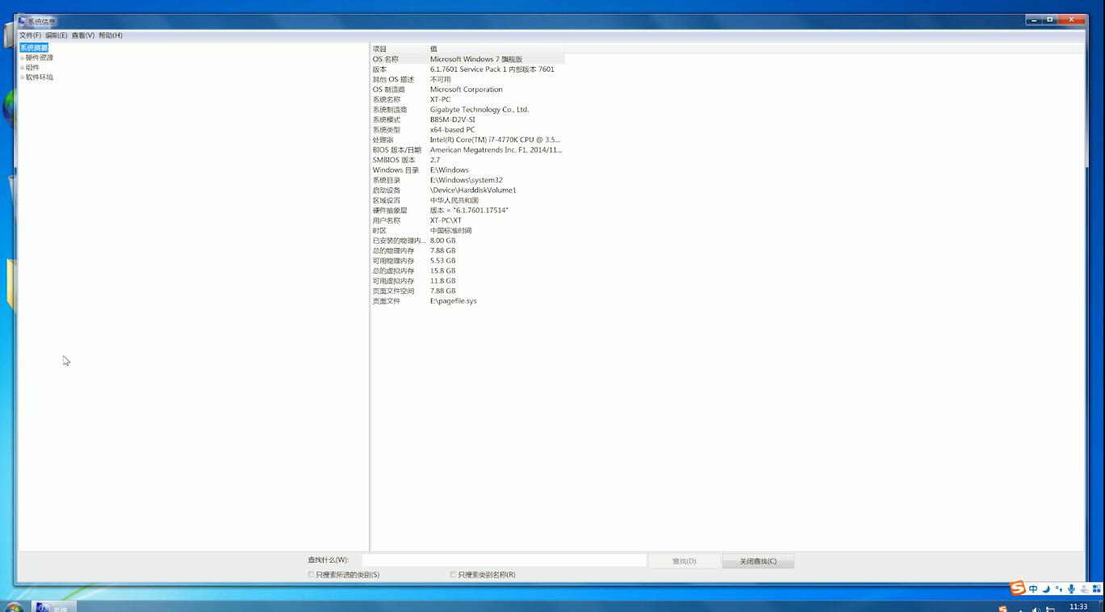Select the 软件环境 tree label
Screen dimensions: 1105x612
tap(40, 78)
